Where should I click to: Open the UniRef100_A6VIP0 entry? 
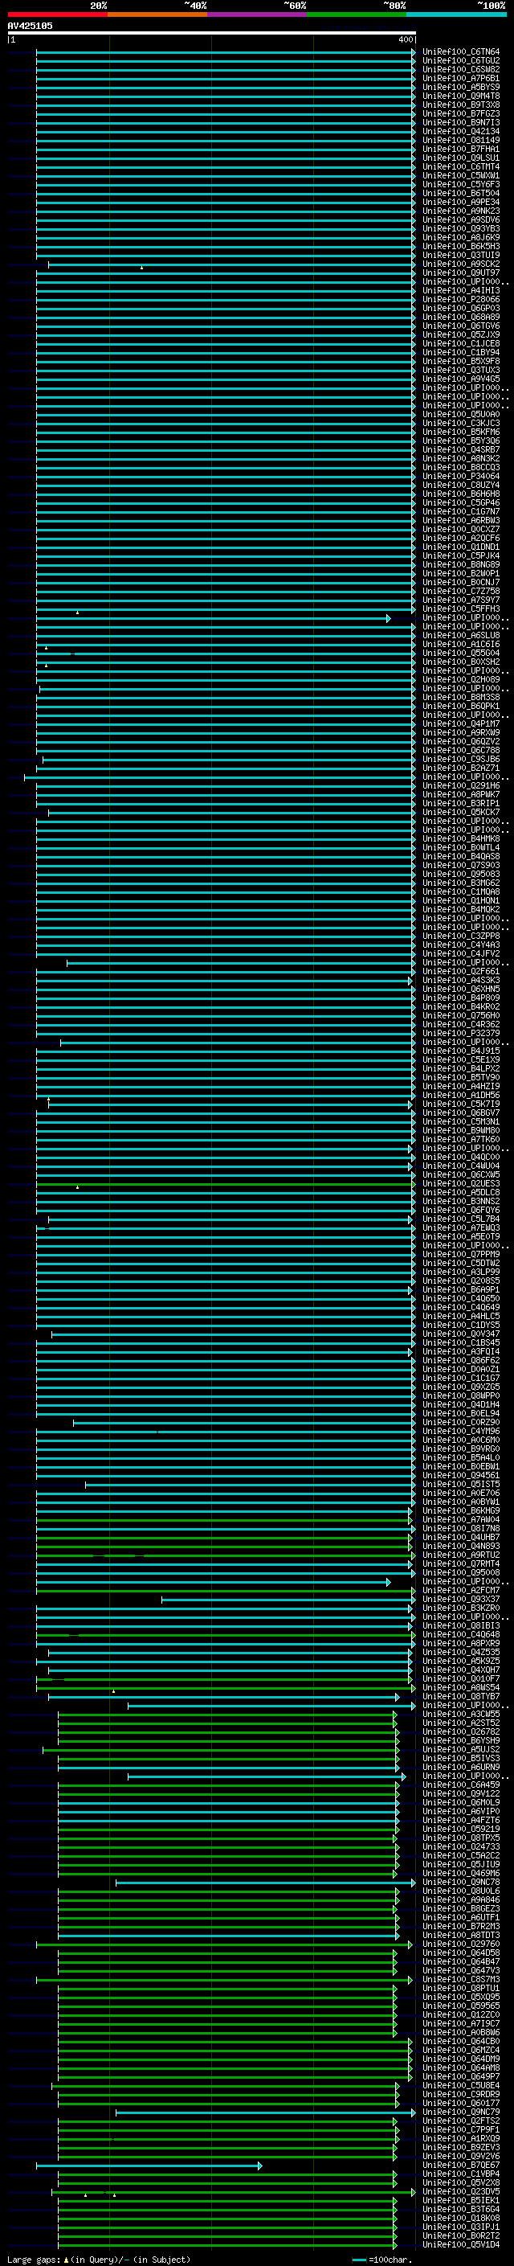click(x=460, y=1811)
